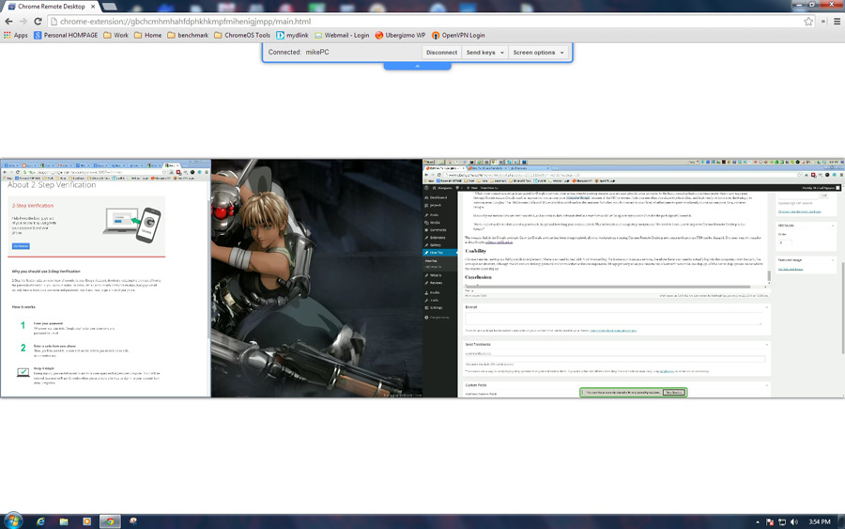
Task: Open the Work bookmarks folder
Action: pyautogui.click(x=115, y=36)
